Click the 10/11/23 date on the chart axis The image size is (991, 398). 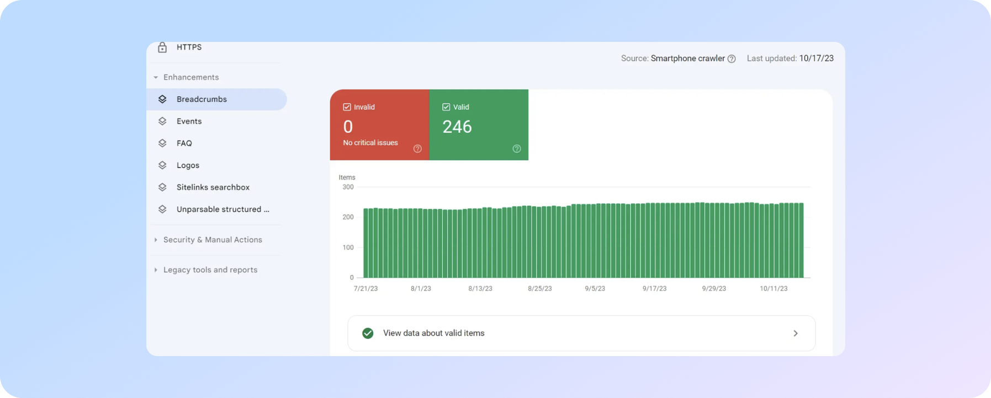point(773,289)
